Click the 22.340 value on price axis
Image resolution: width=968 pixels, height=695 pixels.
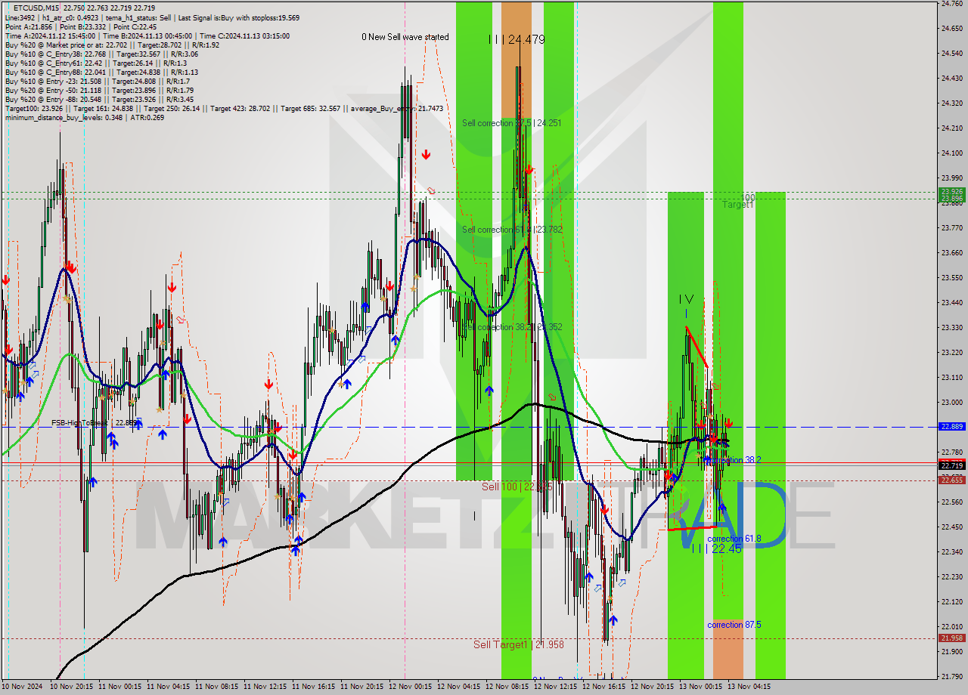pos(951,551)
